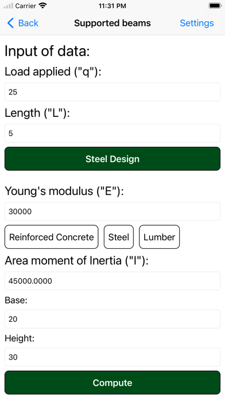The width and height of the screenshot is (225, 399).
Task: Focus the Base input field
Action: 113,319
